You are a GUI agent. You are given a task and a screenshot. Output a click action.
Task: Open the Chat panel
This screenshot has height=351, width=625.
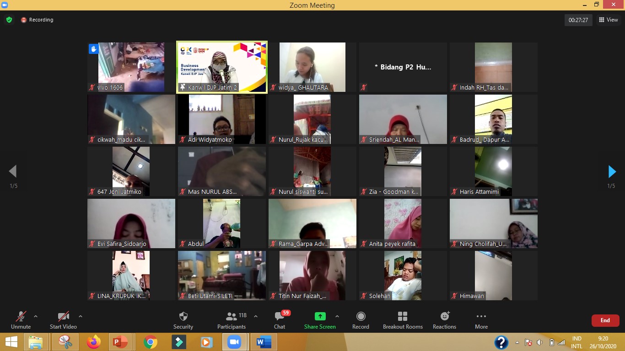279,317
